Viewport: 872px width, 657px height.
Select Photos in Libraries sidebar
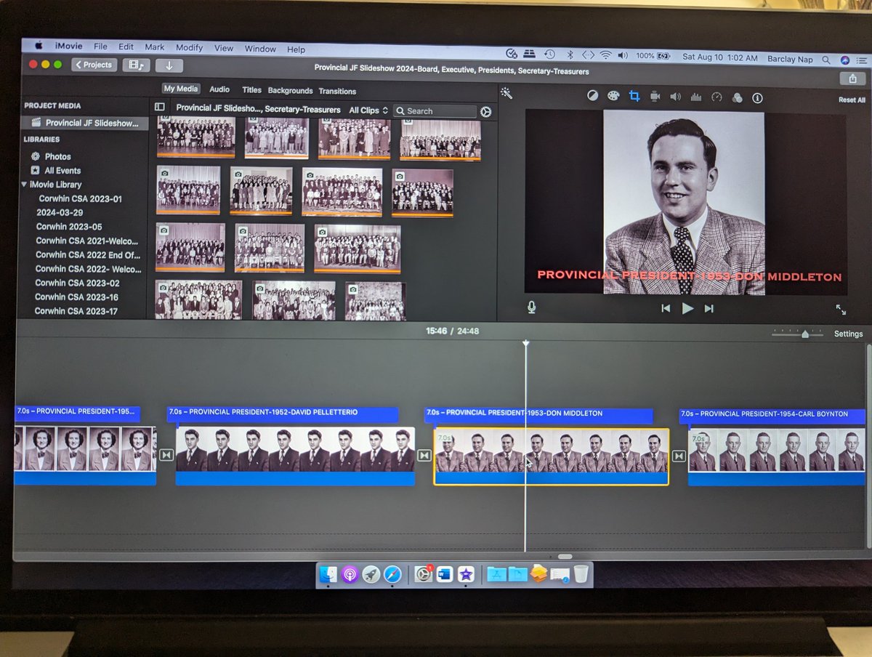coord(57,156)
